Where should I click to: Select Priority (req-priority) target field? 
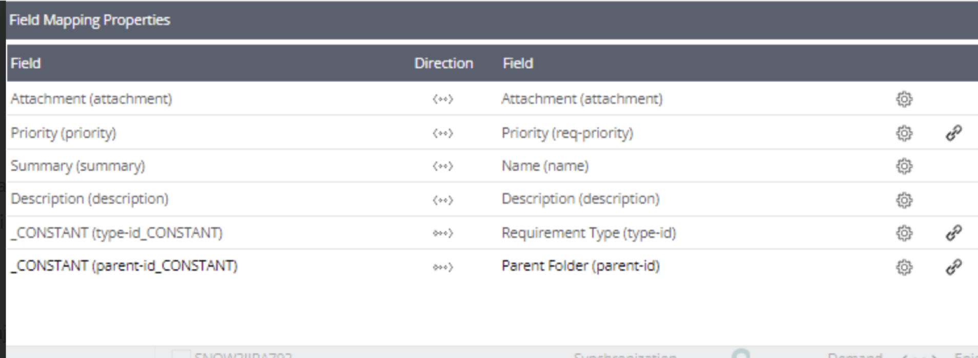coord(567,133)
